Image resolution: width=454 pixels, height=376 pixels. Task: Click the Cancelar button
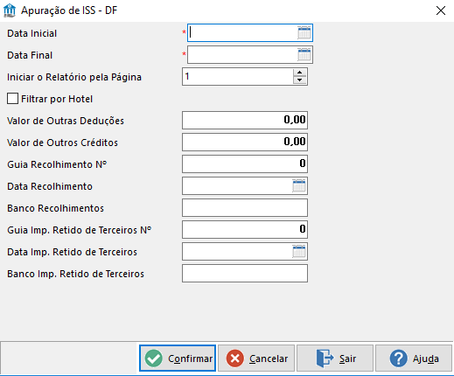256,359
